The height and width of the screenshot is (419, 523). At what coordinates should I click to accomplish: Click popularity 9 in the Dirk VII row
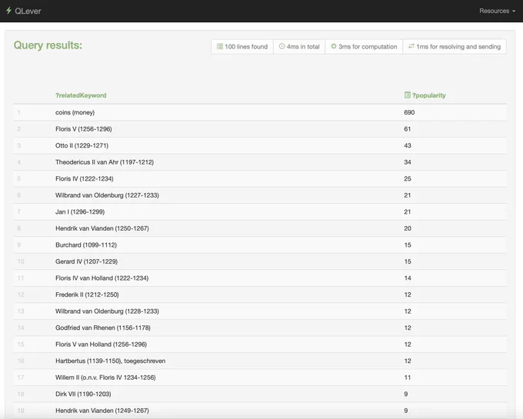click(x=406, y=394)
